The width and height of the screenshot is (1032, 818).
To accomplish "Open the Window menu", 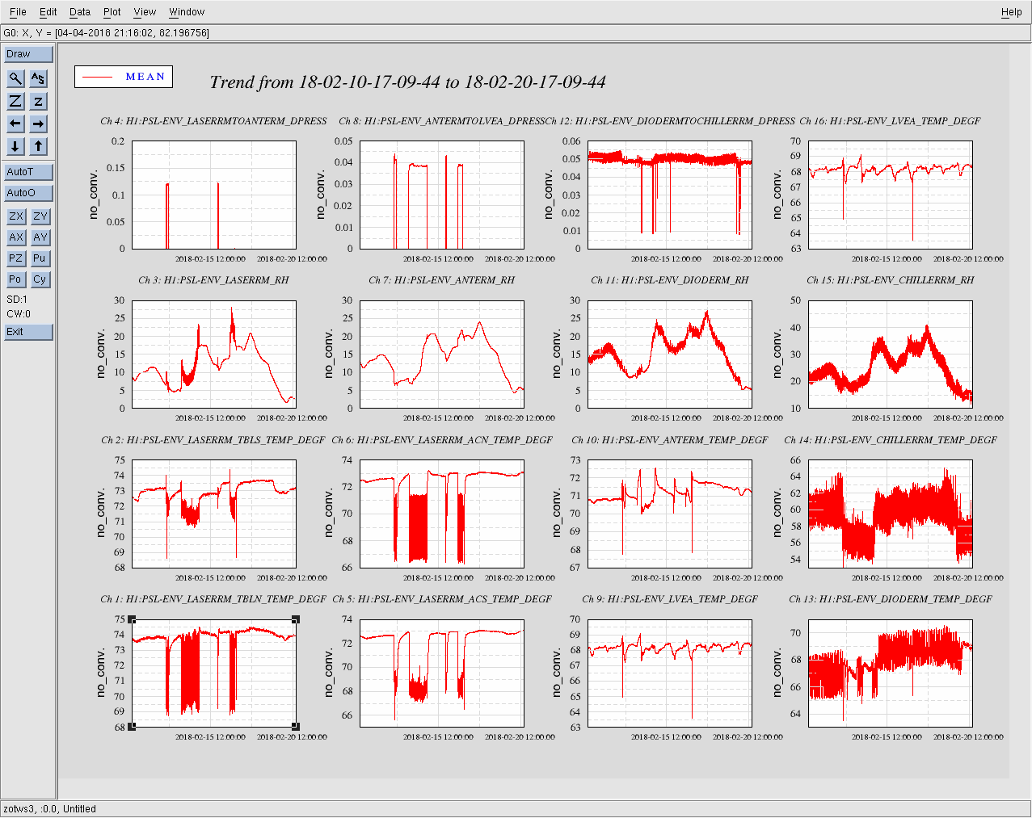I will pyautogui.click(x=186, y=12).
